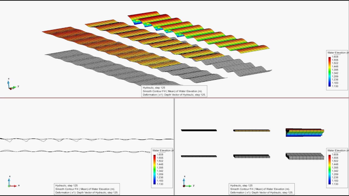Select the large gray gridded block in z-y view

(x=305, y=156)
